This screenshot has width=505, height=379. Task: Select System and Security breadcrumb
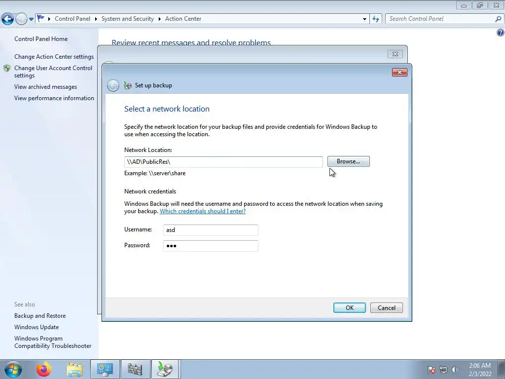pos(128,19)
